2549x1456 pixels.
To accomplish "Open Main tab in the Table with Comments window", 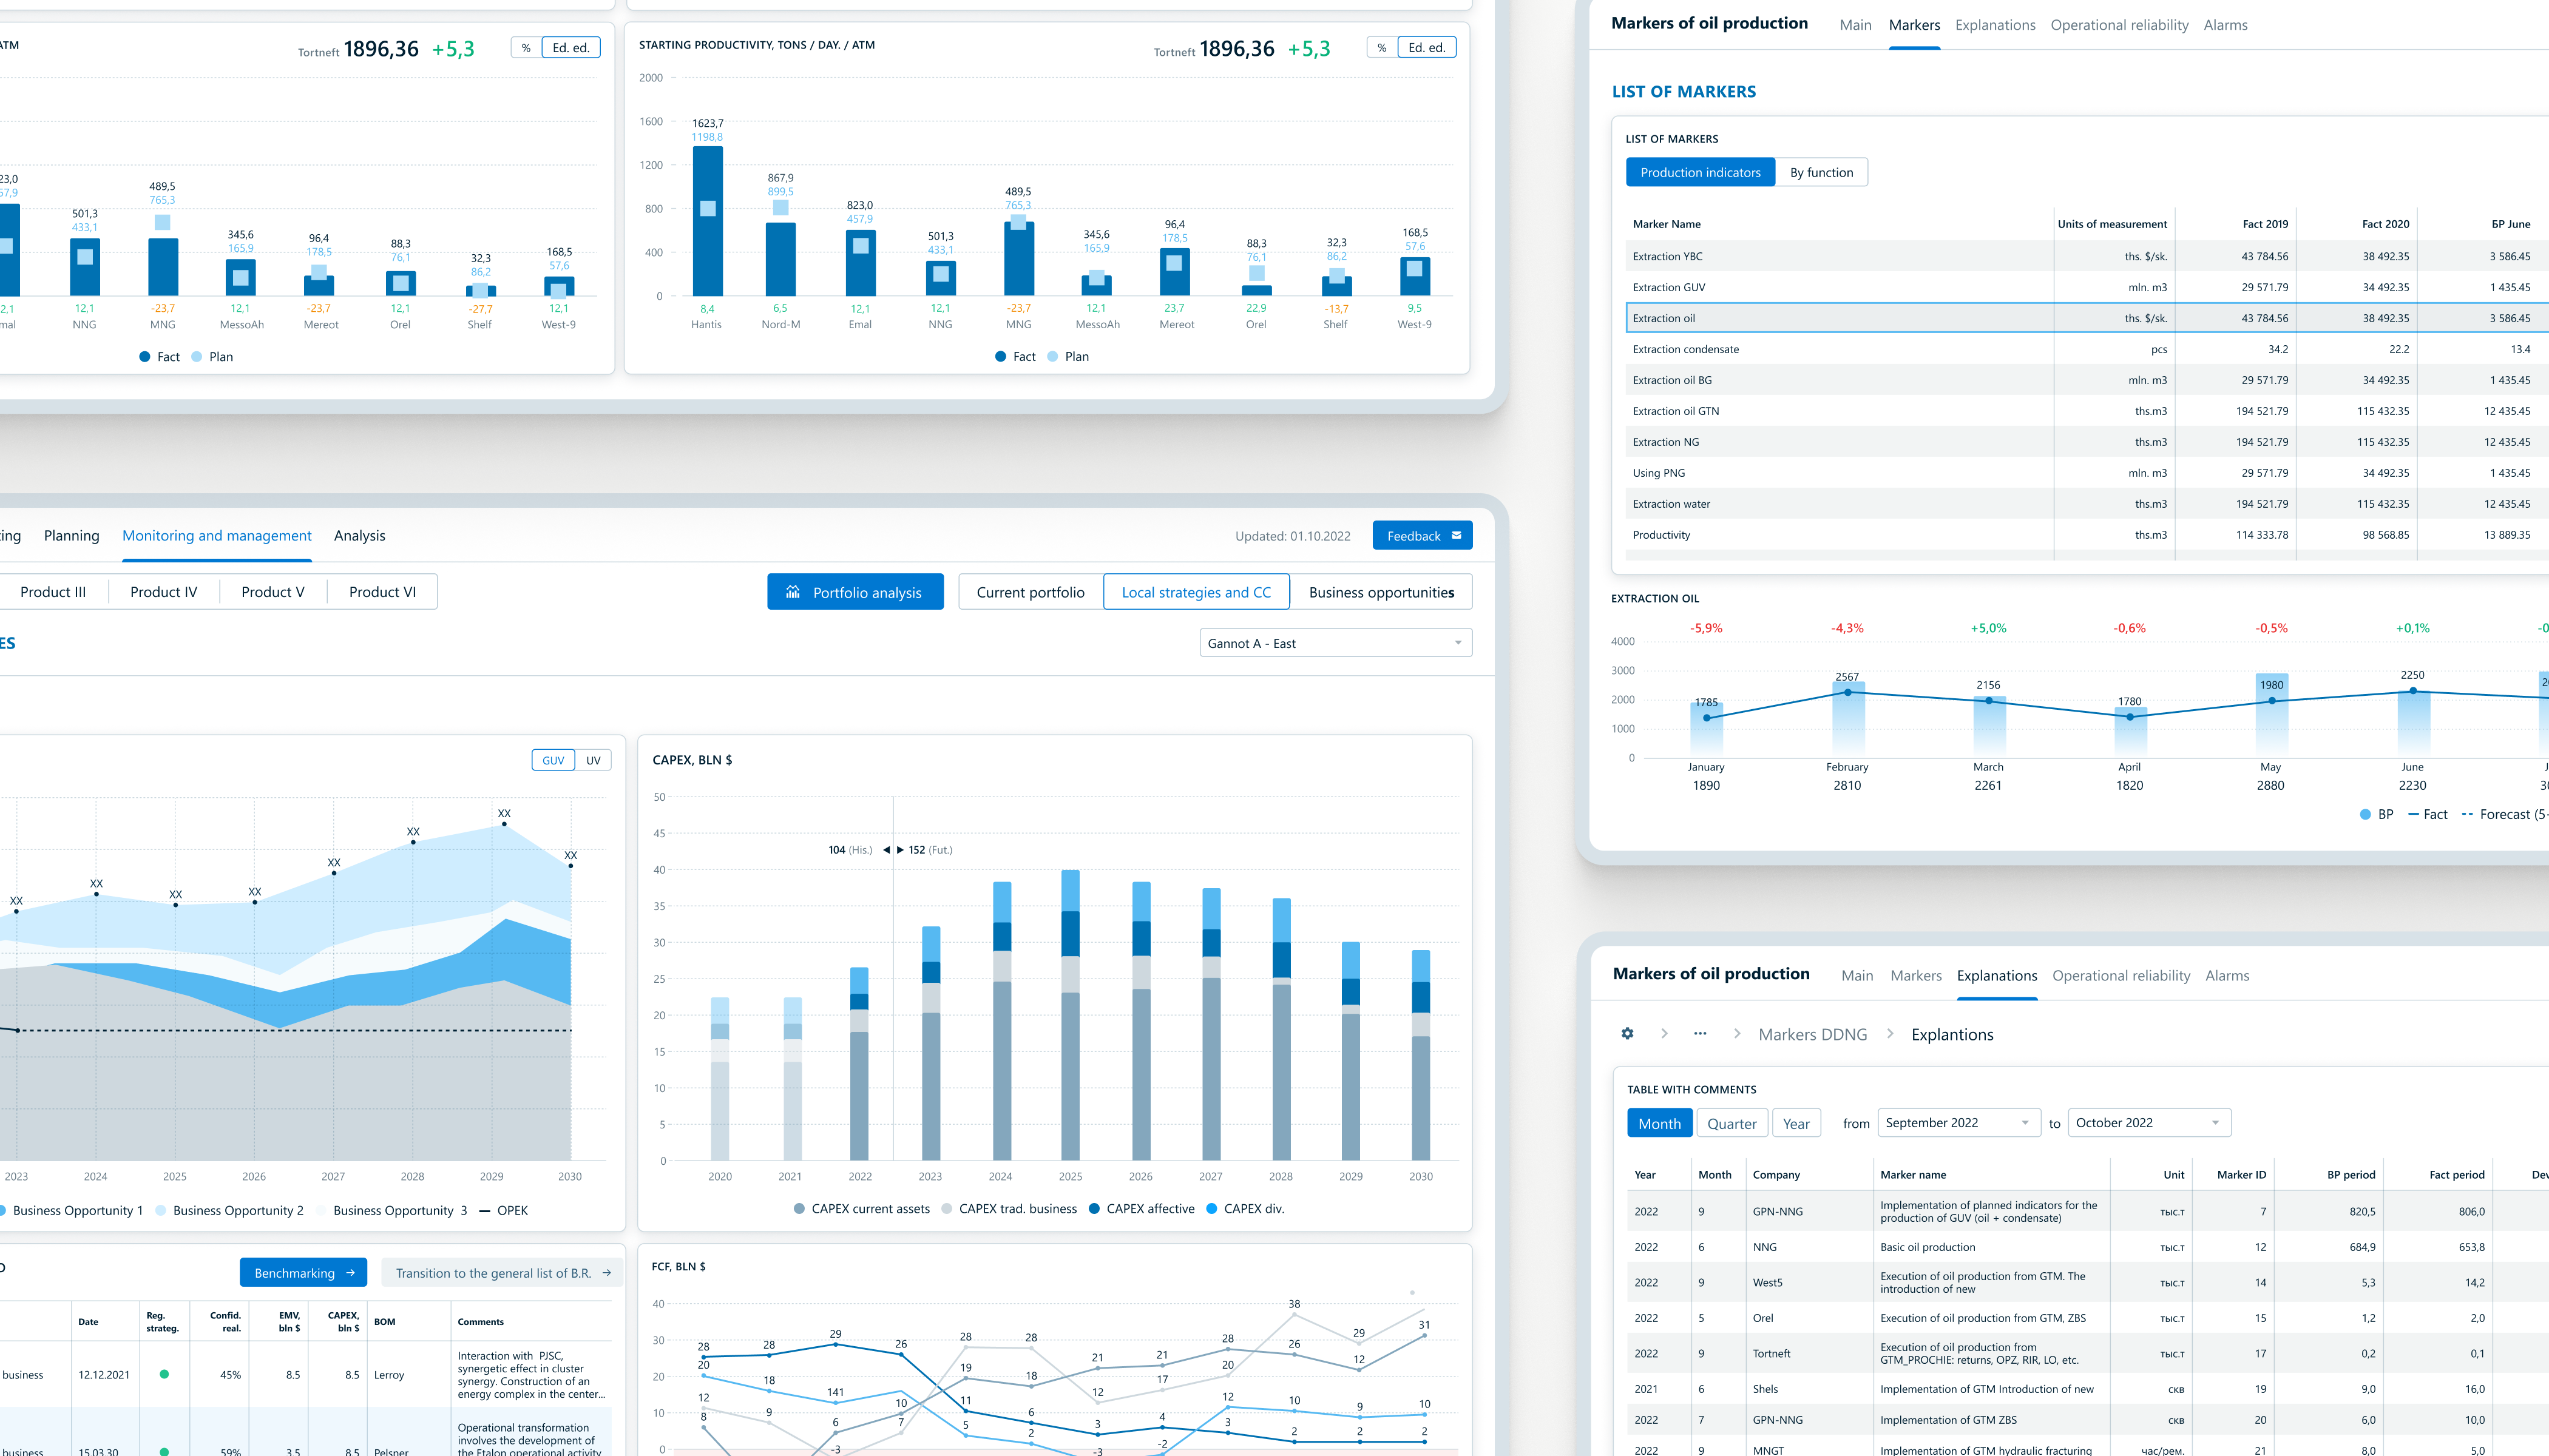I will coord(1857,975).
